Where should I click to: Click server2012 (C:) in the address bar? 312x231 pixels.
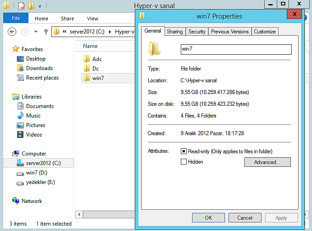[87, 32]
